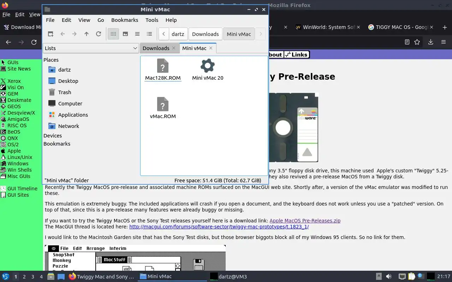Viewport: 452px width, 282px height.
Task: Reload page in Firefox
Action: pyautogui.click(x=34, y=42)
